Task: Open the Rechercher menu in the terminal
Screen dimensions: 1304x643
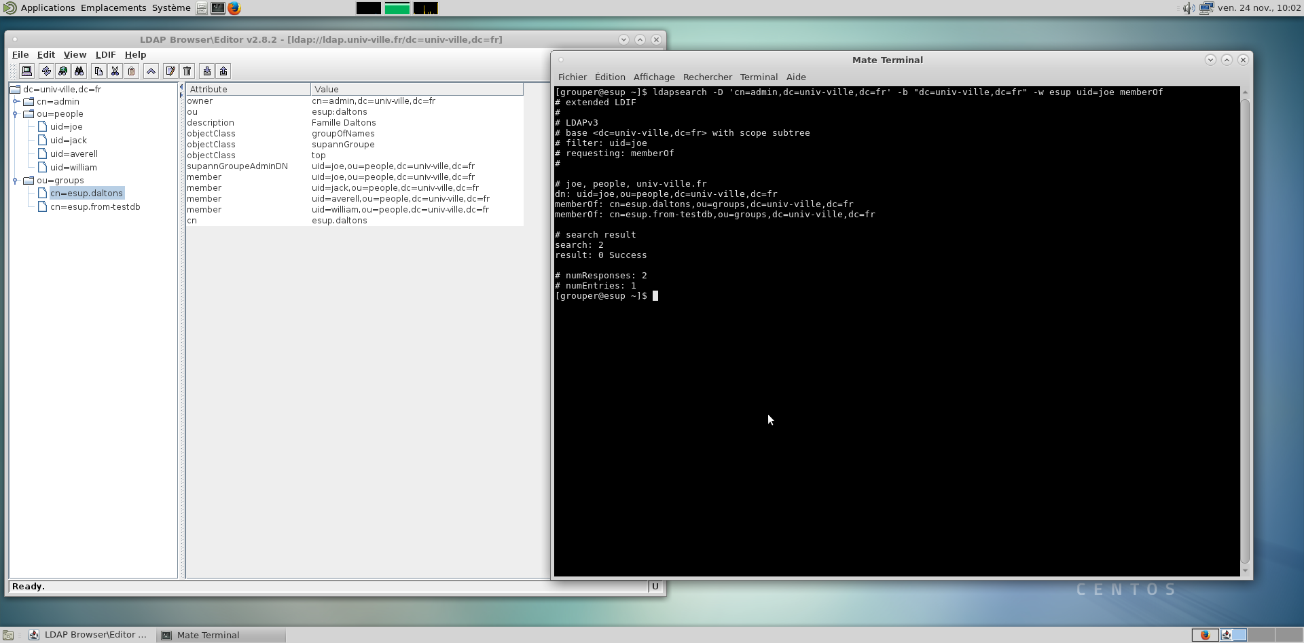Action: point(707,77)
